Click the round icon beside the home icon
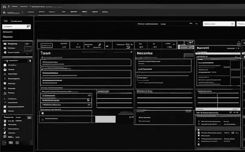The image size is (245, 152). click(x=9, y=6)
